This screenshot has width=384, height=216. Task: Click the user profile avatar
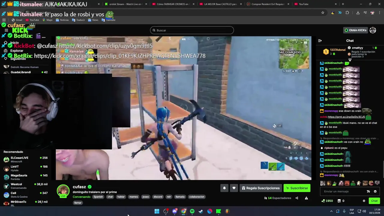[x=373, y=30]
